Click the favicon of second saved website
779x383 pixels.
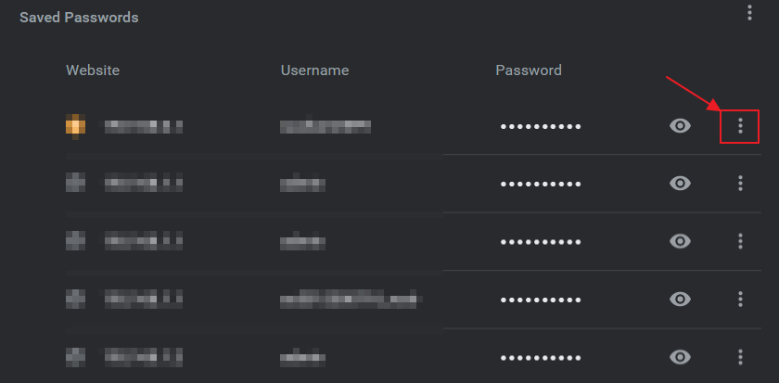click(75, 183)
